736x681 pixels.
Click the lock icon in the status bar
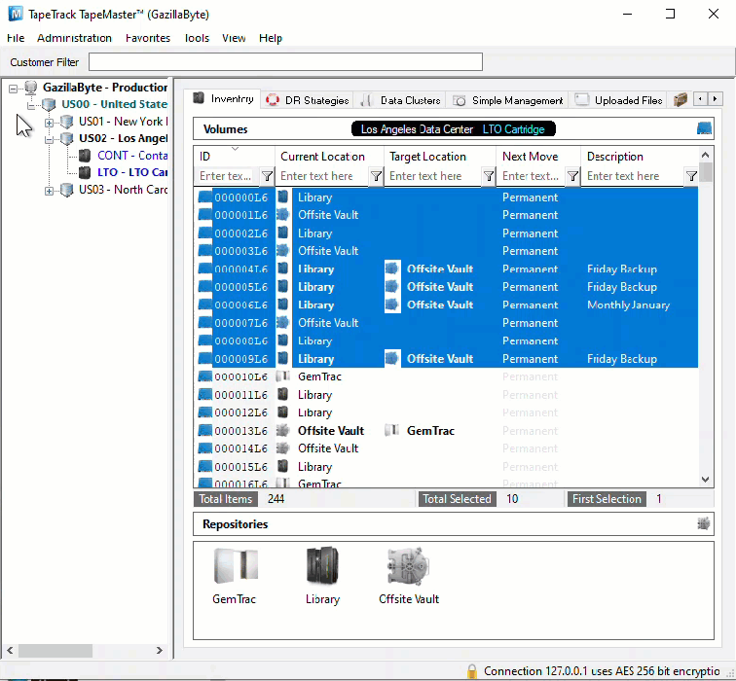(472, 671)
